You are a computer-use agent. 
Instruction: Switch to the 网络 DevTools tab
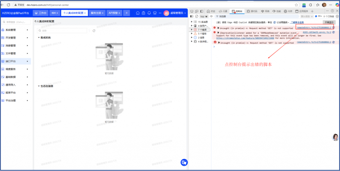point(265,11)
